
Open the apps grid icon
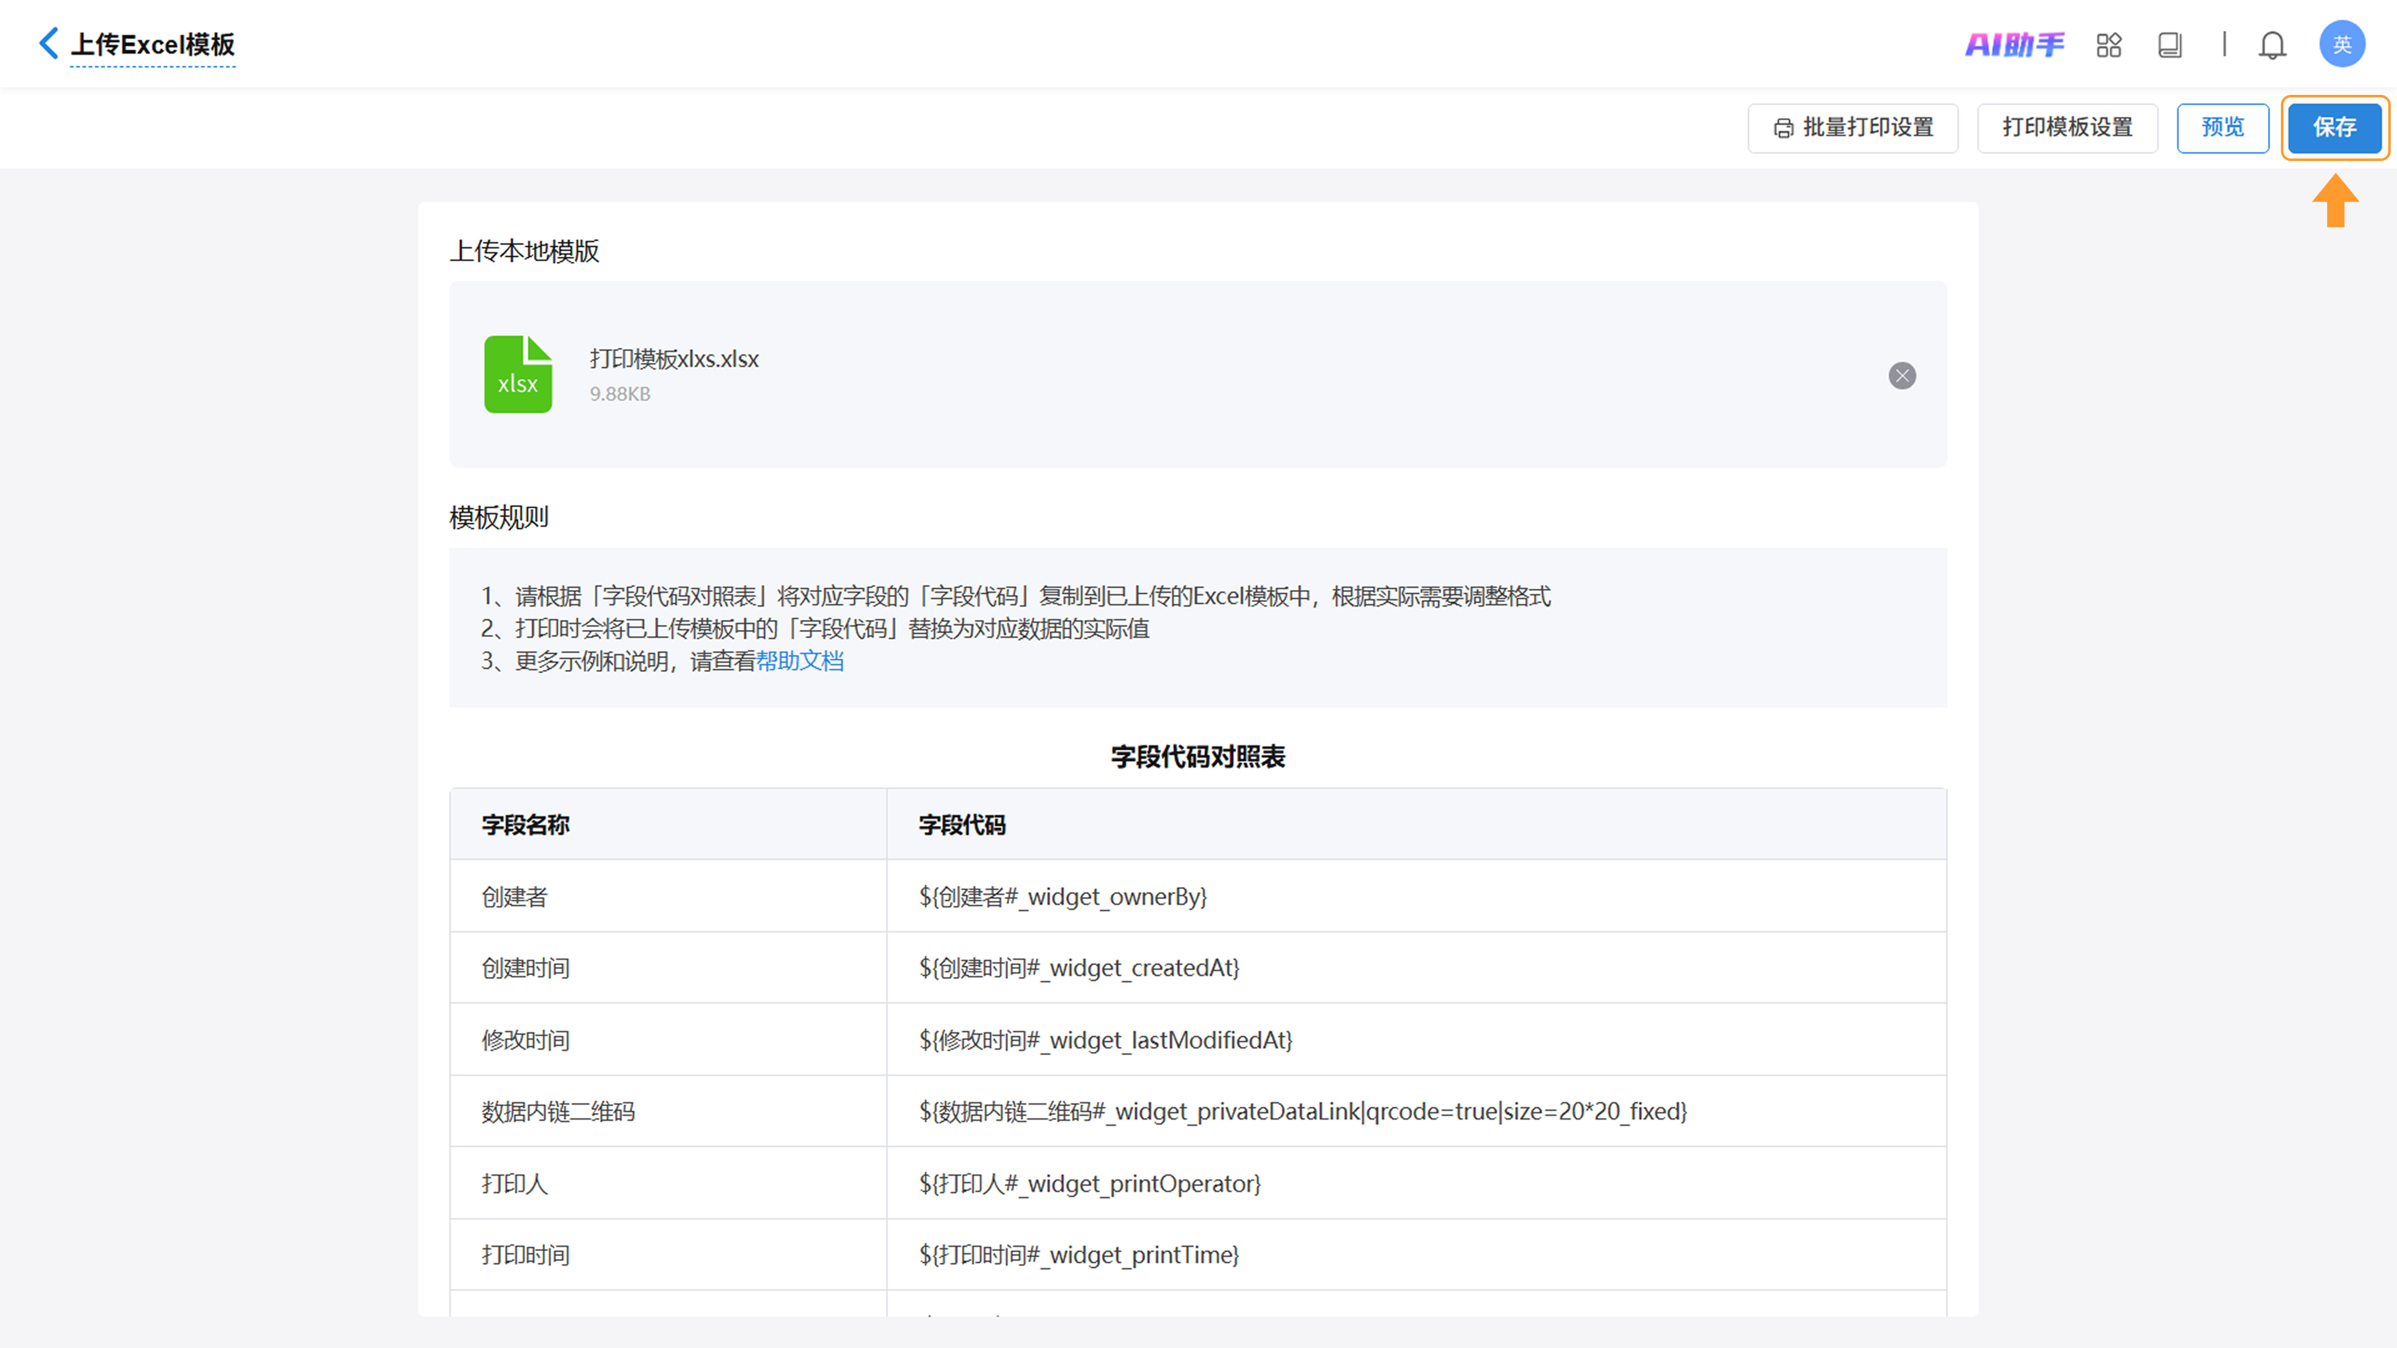click(2109, 45)
